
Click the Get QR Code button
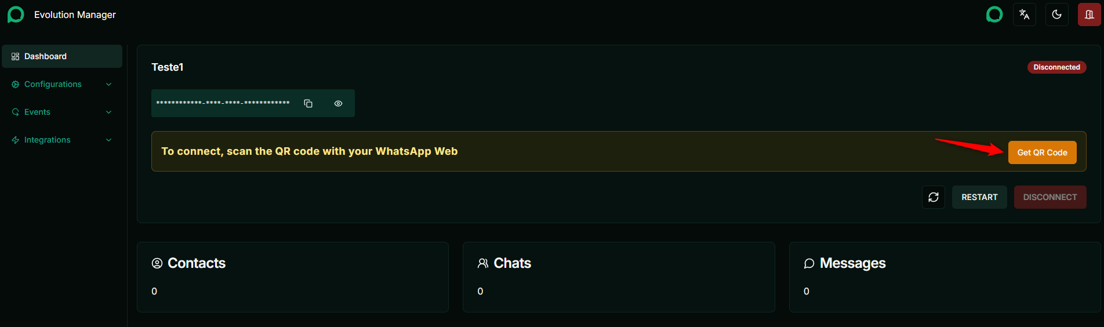pyautogui.click(x=1042, y=152)
